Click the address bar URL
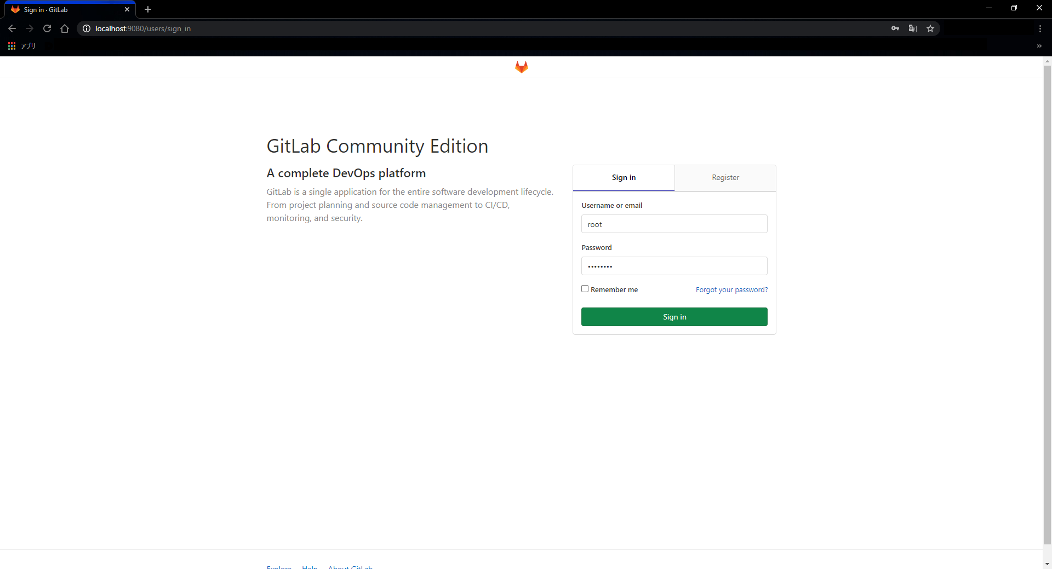Image resolution: width=1052 pixels, height=569 pixels. click(x=143, y=28)
